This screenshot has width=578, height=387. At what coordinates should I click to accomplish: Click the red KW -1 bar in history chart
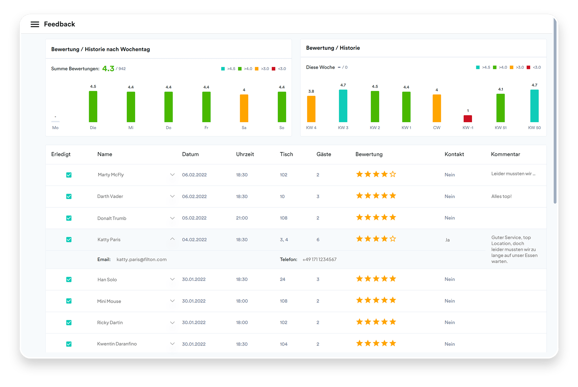[x=468, y=119]
